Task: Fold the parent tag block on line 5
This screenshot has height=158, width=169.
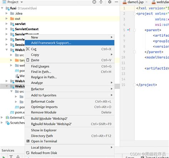Action: (134, 30)
